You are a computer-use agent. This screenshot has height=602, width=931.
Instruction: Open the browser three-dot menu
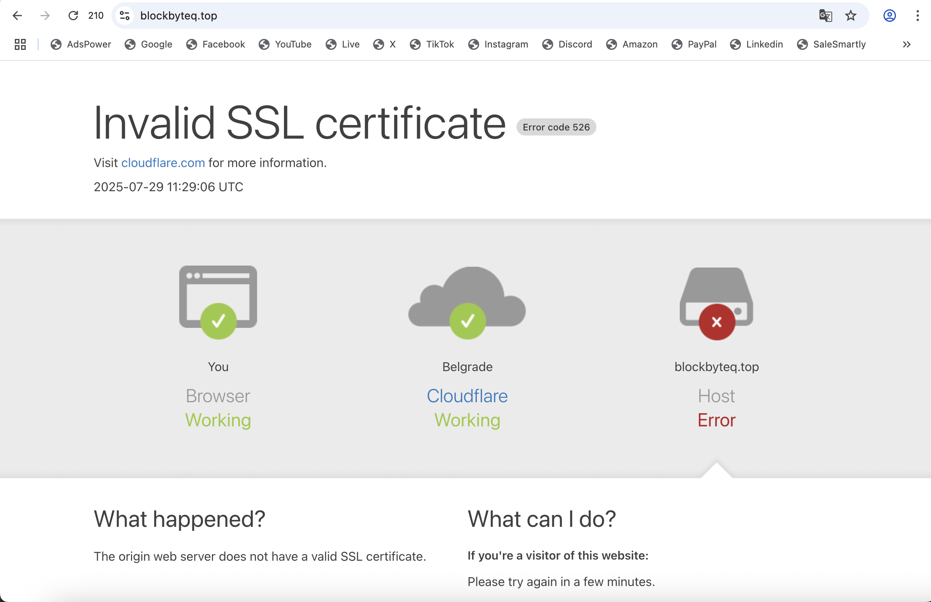point(917,16)
